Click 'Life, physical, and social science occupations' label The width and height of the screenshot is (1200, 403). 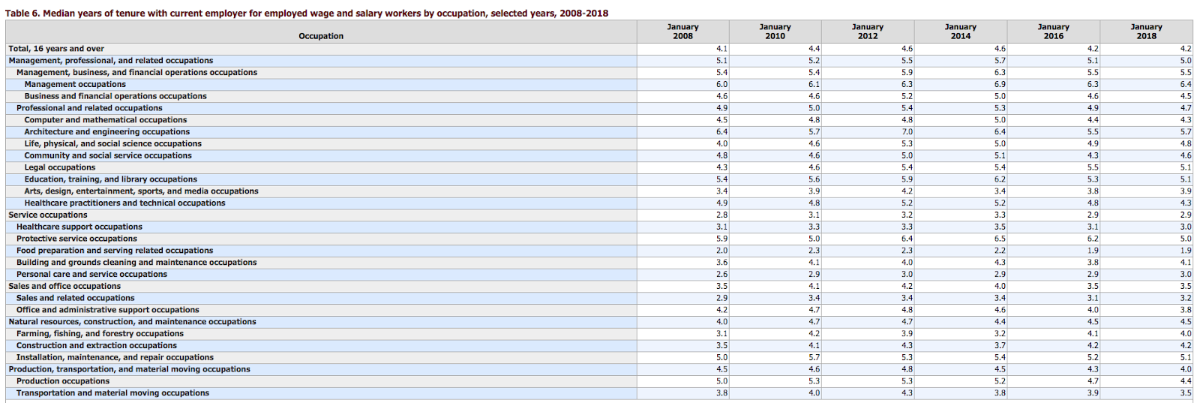click(112, 144)
